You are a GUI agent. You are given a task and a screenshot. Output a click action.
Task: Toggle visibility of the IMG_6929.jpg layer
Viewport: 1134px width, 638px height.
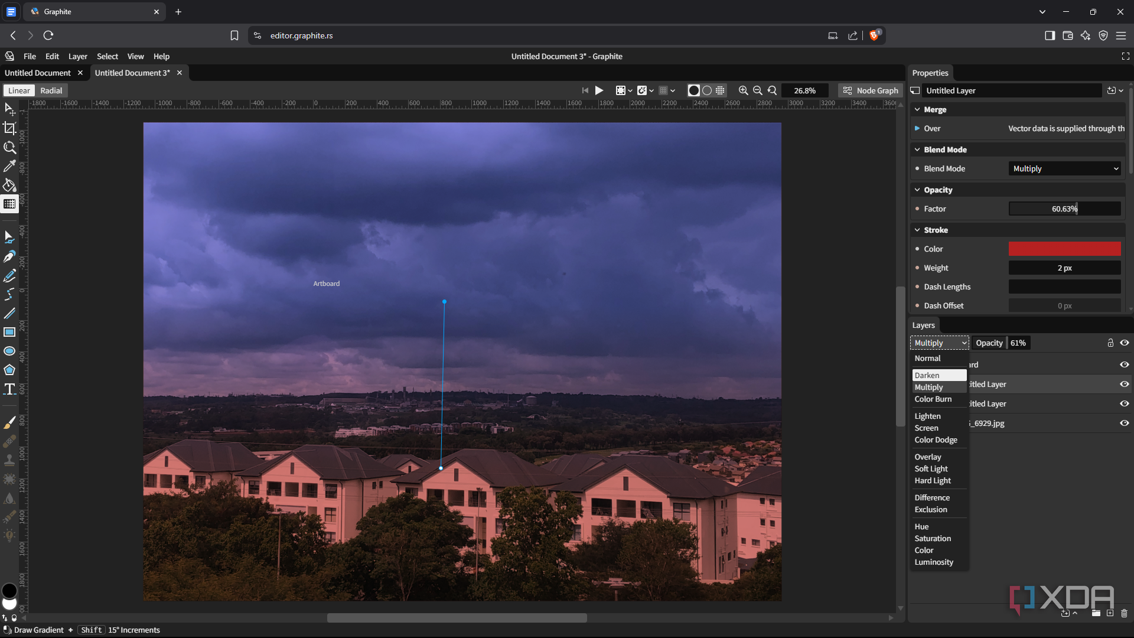1125,423
